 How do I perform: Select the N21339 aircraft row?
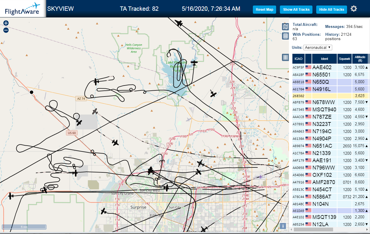330,153
